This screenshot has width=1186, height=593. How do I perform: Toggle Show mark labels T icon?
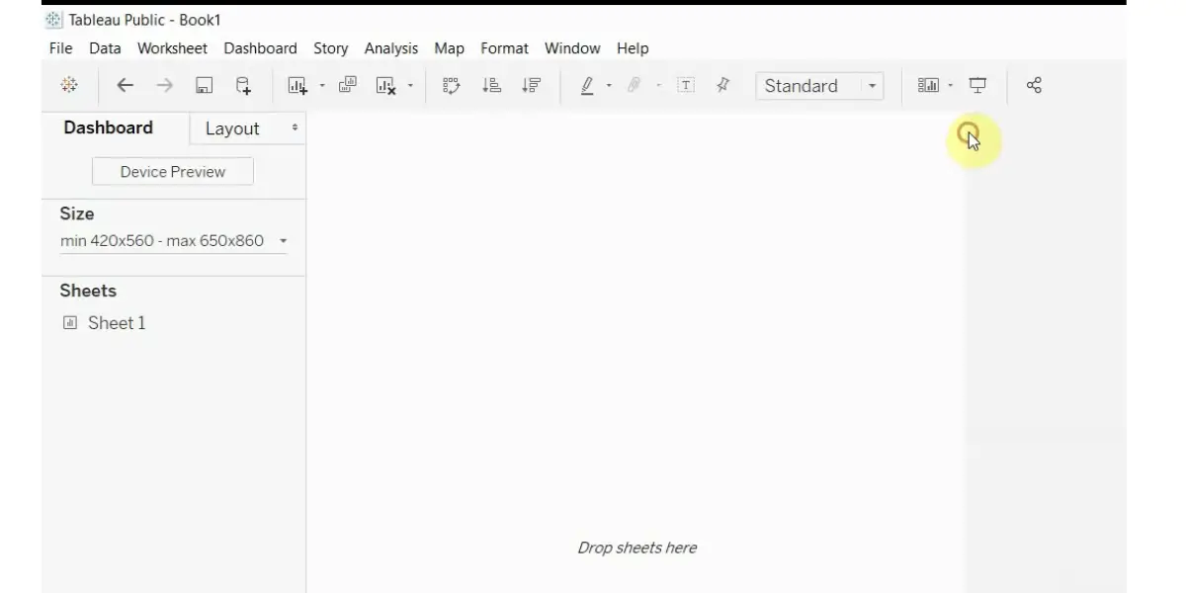[686, 86]
